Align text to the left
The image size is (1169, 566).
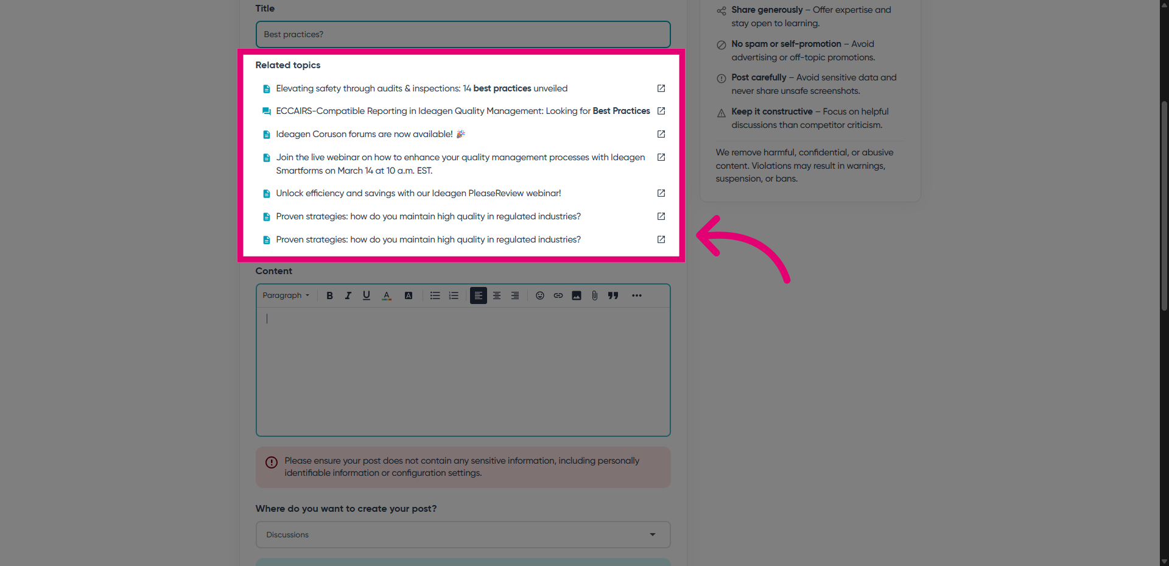tap(479, 295)
